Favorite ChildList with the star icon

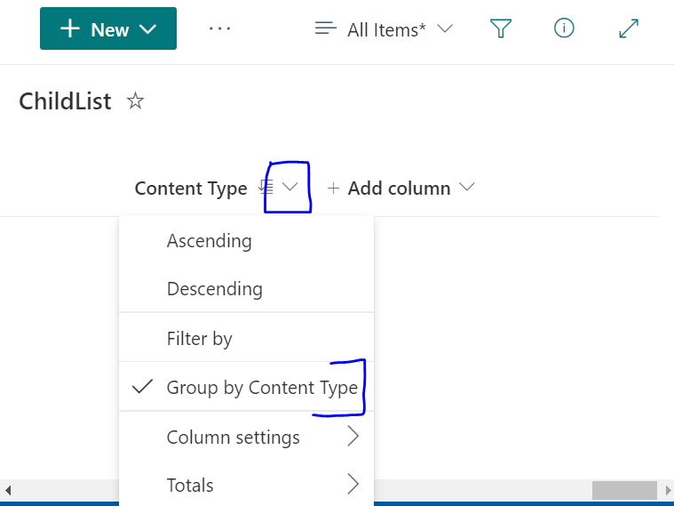click(x=135, y=101)
